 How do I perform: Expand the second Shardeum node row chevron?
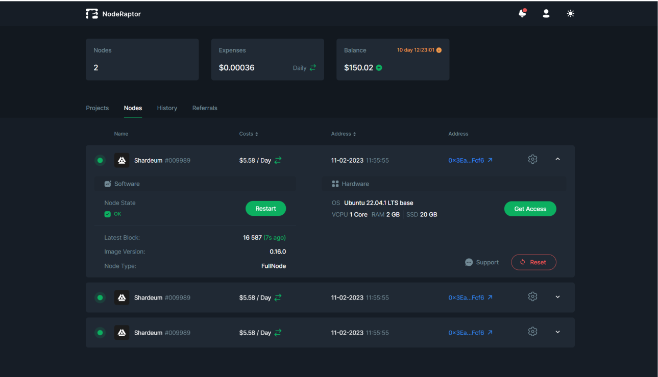tap(557, 297)
